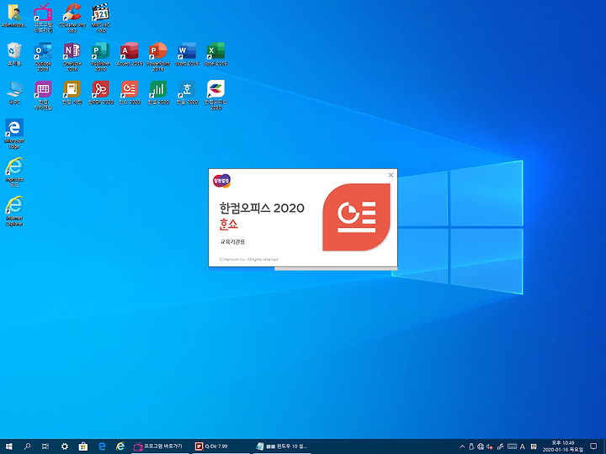Open Internet Explorer pinned on taskbar

[120, 446]
